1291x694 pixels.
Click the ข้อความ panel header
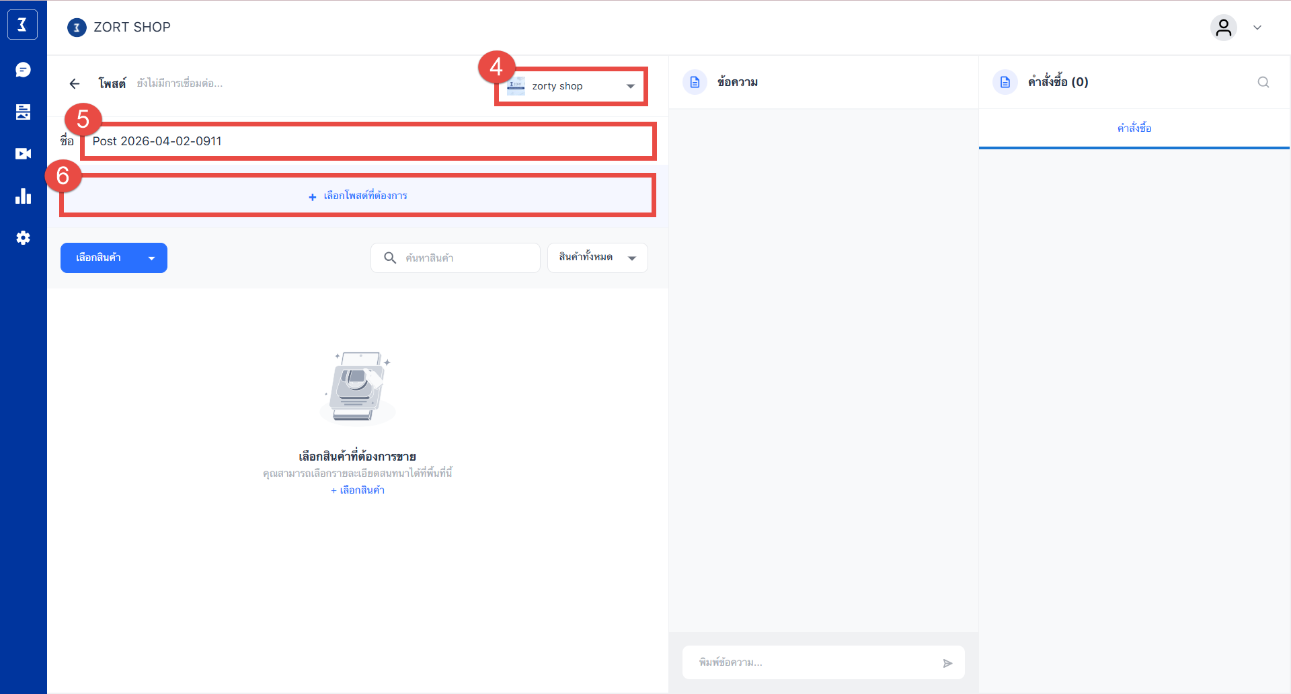pos(737,82)
